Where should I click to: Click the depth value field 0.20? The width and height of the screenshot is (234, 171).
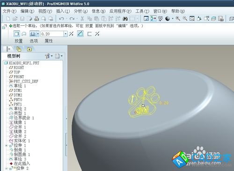click(52, 34)
